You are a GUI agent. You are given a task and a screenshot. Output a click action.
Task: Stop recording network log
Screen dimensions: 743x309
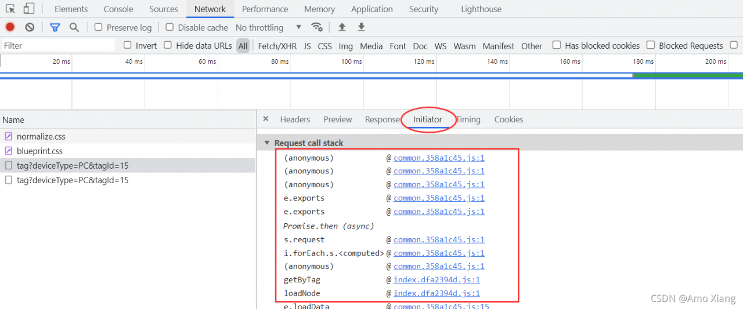[x=10, y=27]
